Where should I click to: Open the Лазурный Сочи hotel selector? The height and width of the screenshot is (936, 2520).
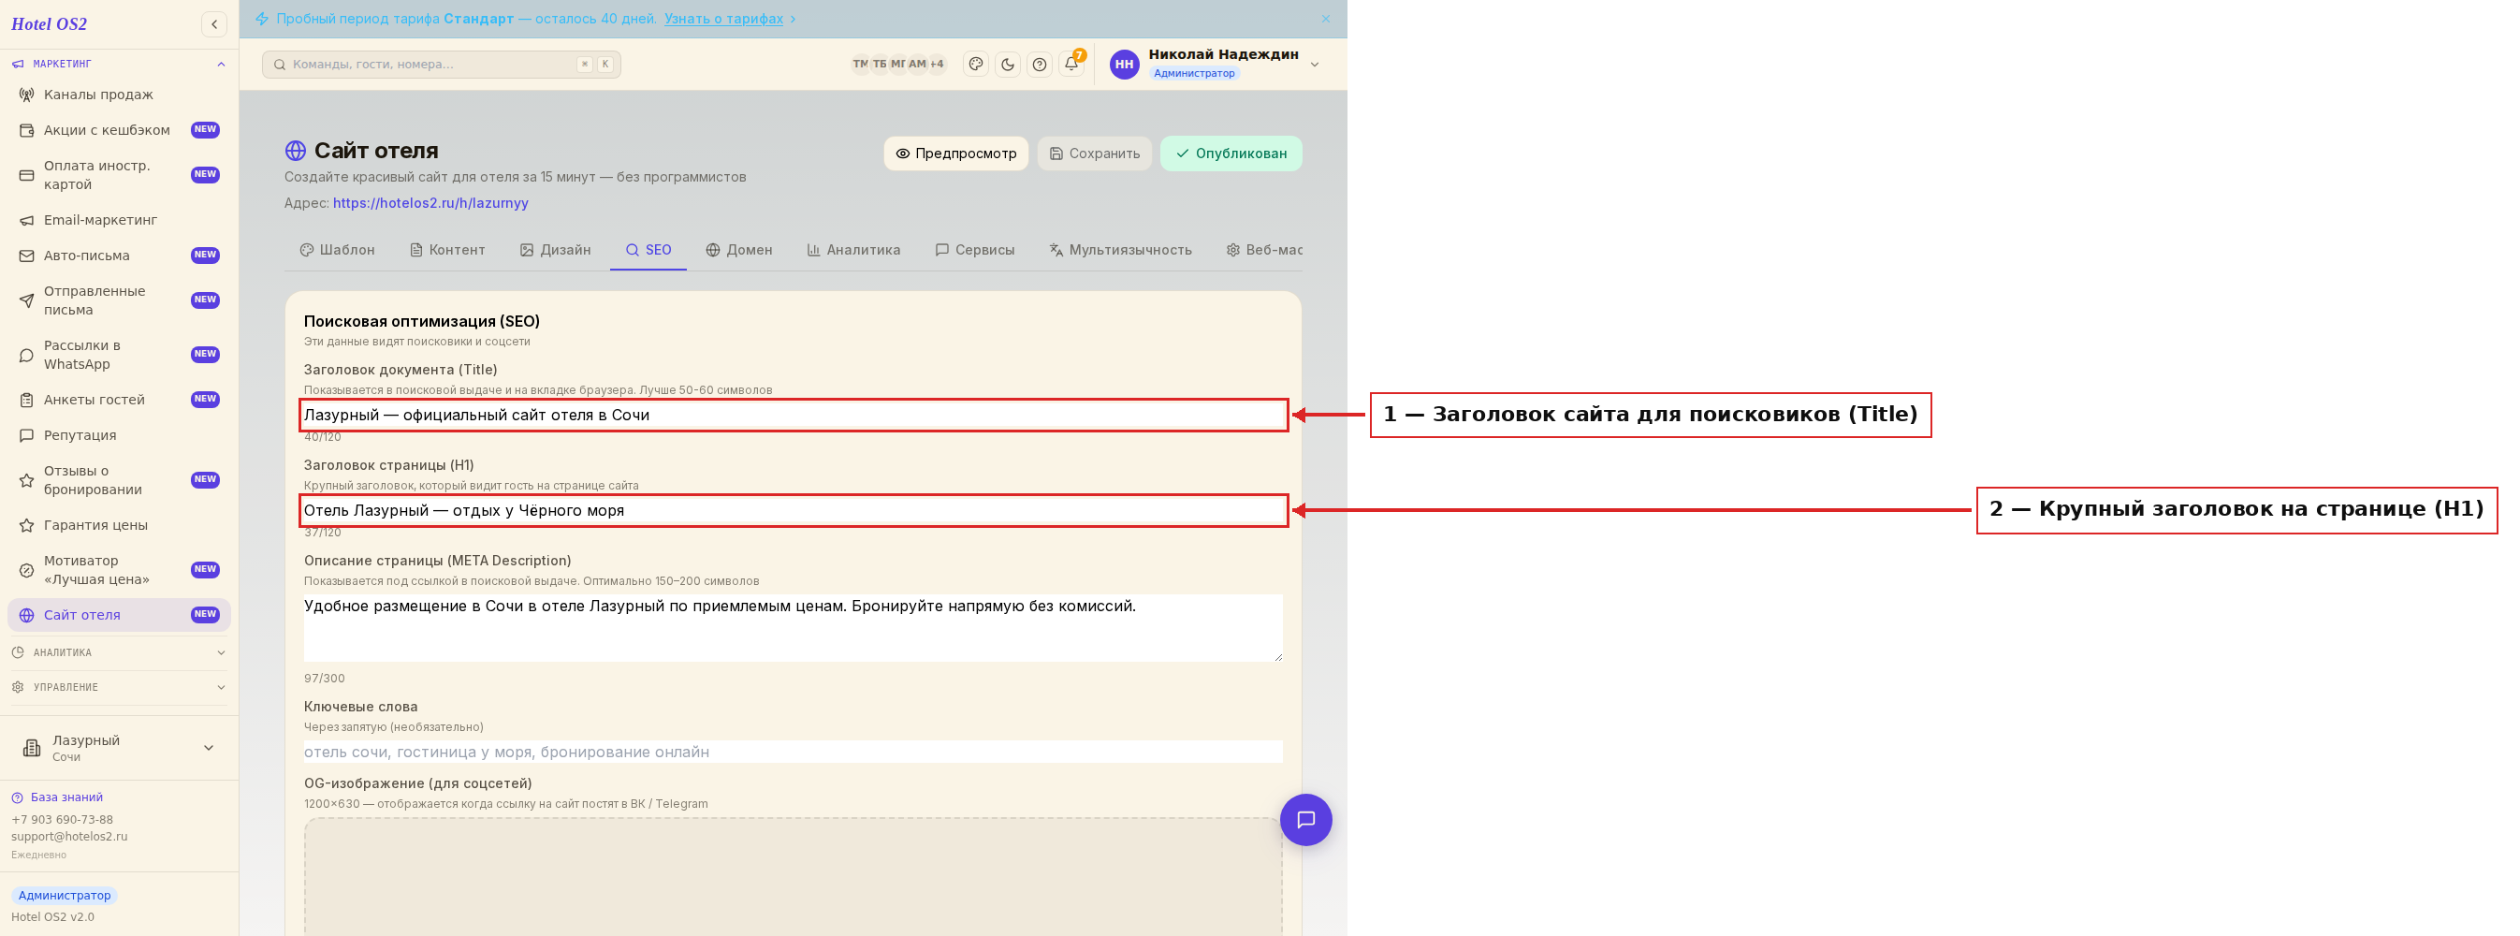coord(120,748)
